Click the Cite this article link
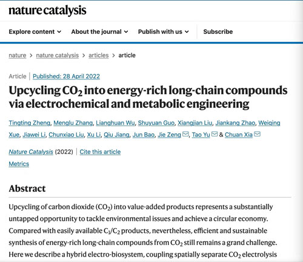The image size is (303, 262). (x=100, y=152)
